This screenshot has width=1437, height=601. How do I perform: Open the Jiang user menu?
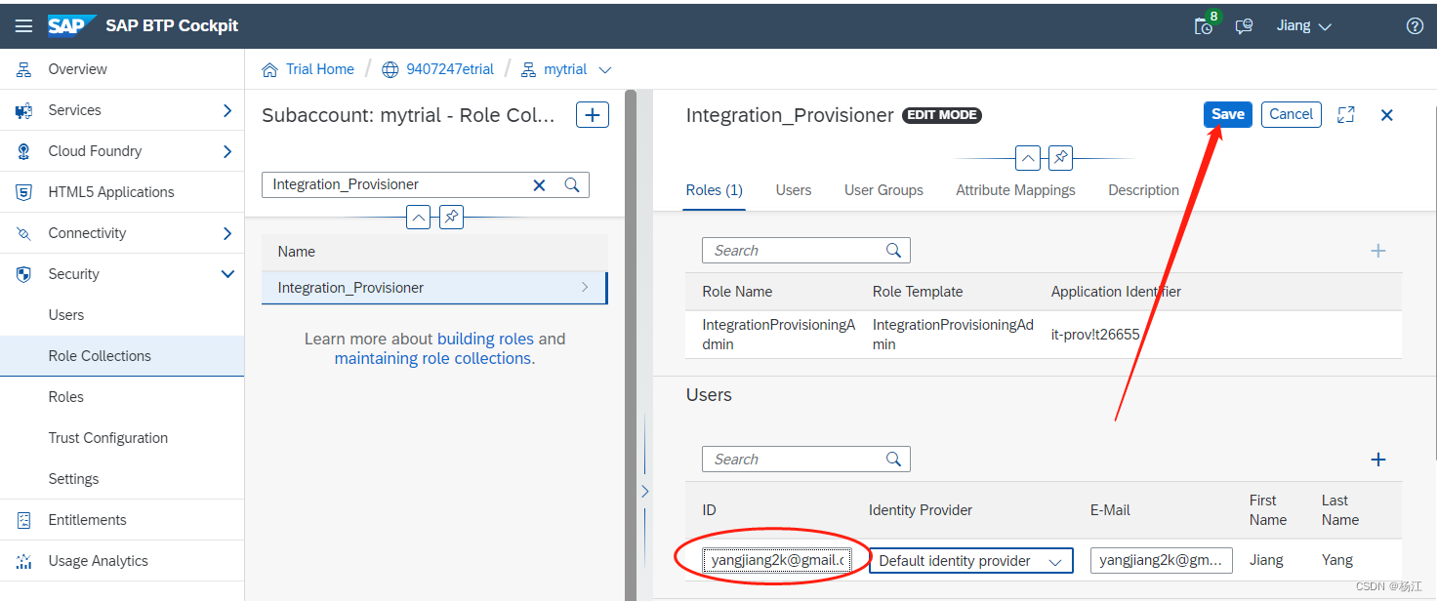(x=1303, y=25)
